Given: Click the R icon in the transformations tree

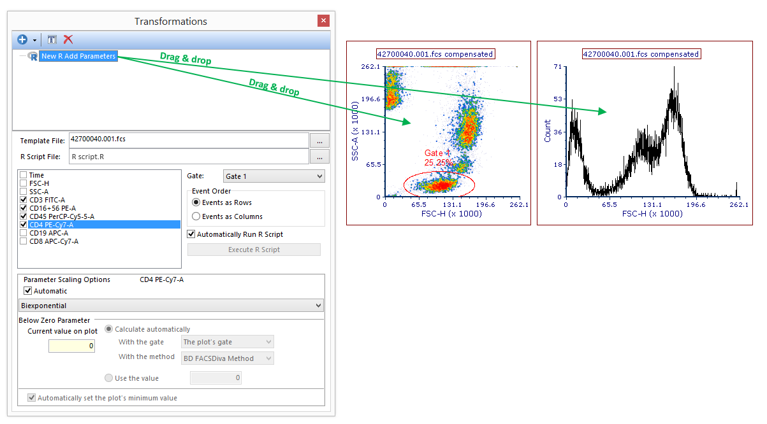Looking at the screenshot, I should [33, 56].
